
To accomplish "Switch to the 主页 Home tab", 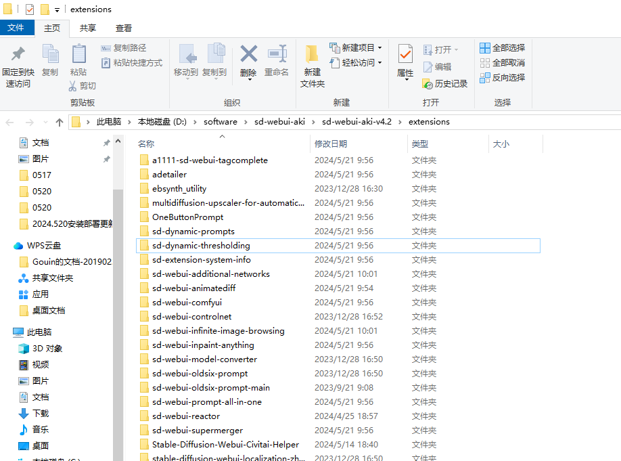I will [52, 28].
